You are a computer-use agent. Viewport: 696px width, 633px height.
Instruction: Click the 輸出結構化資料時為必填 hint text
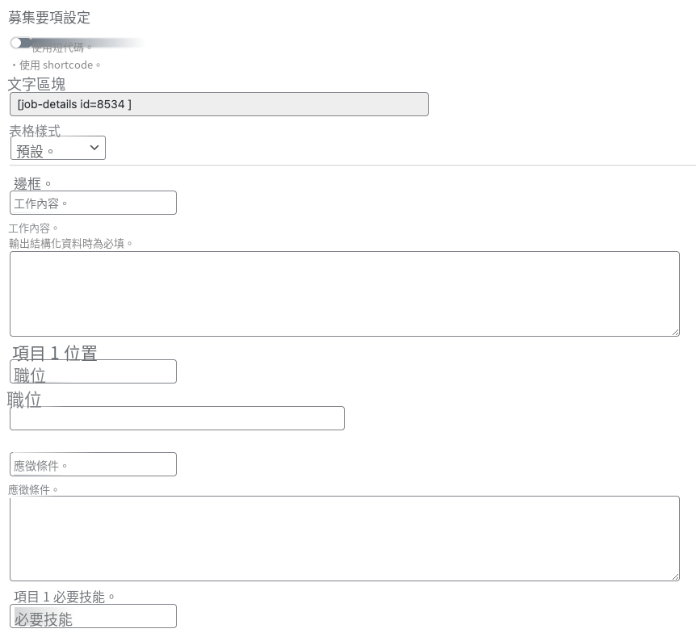pyautogui.click(x=70, y=244)
